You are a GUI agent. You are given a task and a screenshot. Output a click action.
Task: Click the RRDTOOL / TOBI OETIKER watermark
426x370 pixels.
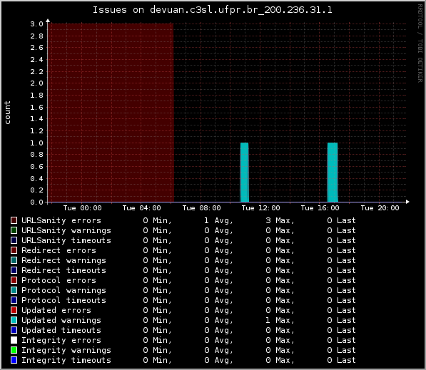420,43
